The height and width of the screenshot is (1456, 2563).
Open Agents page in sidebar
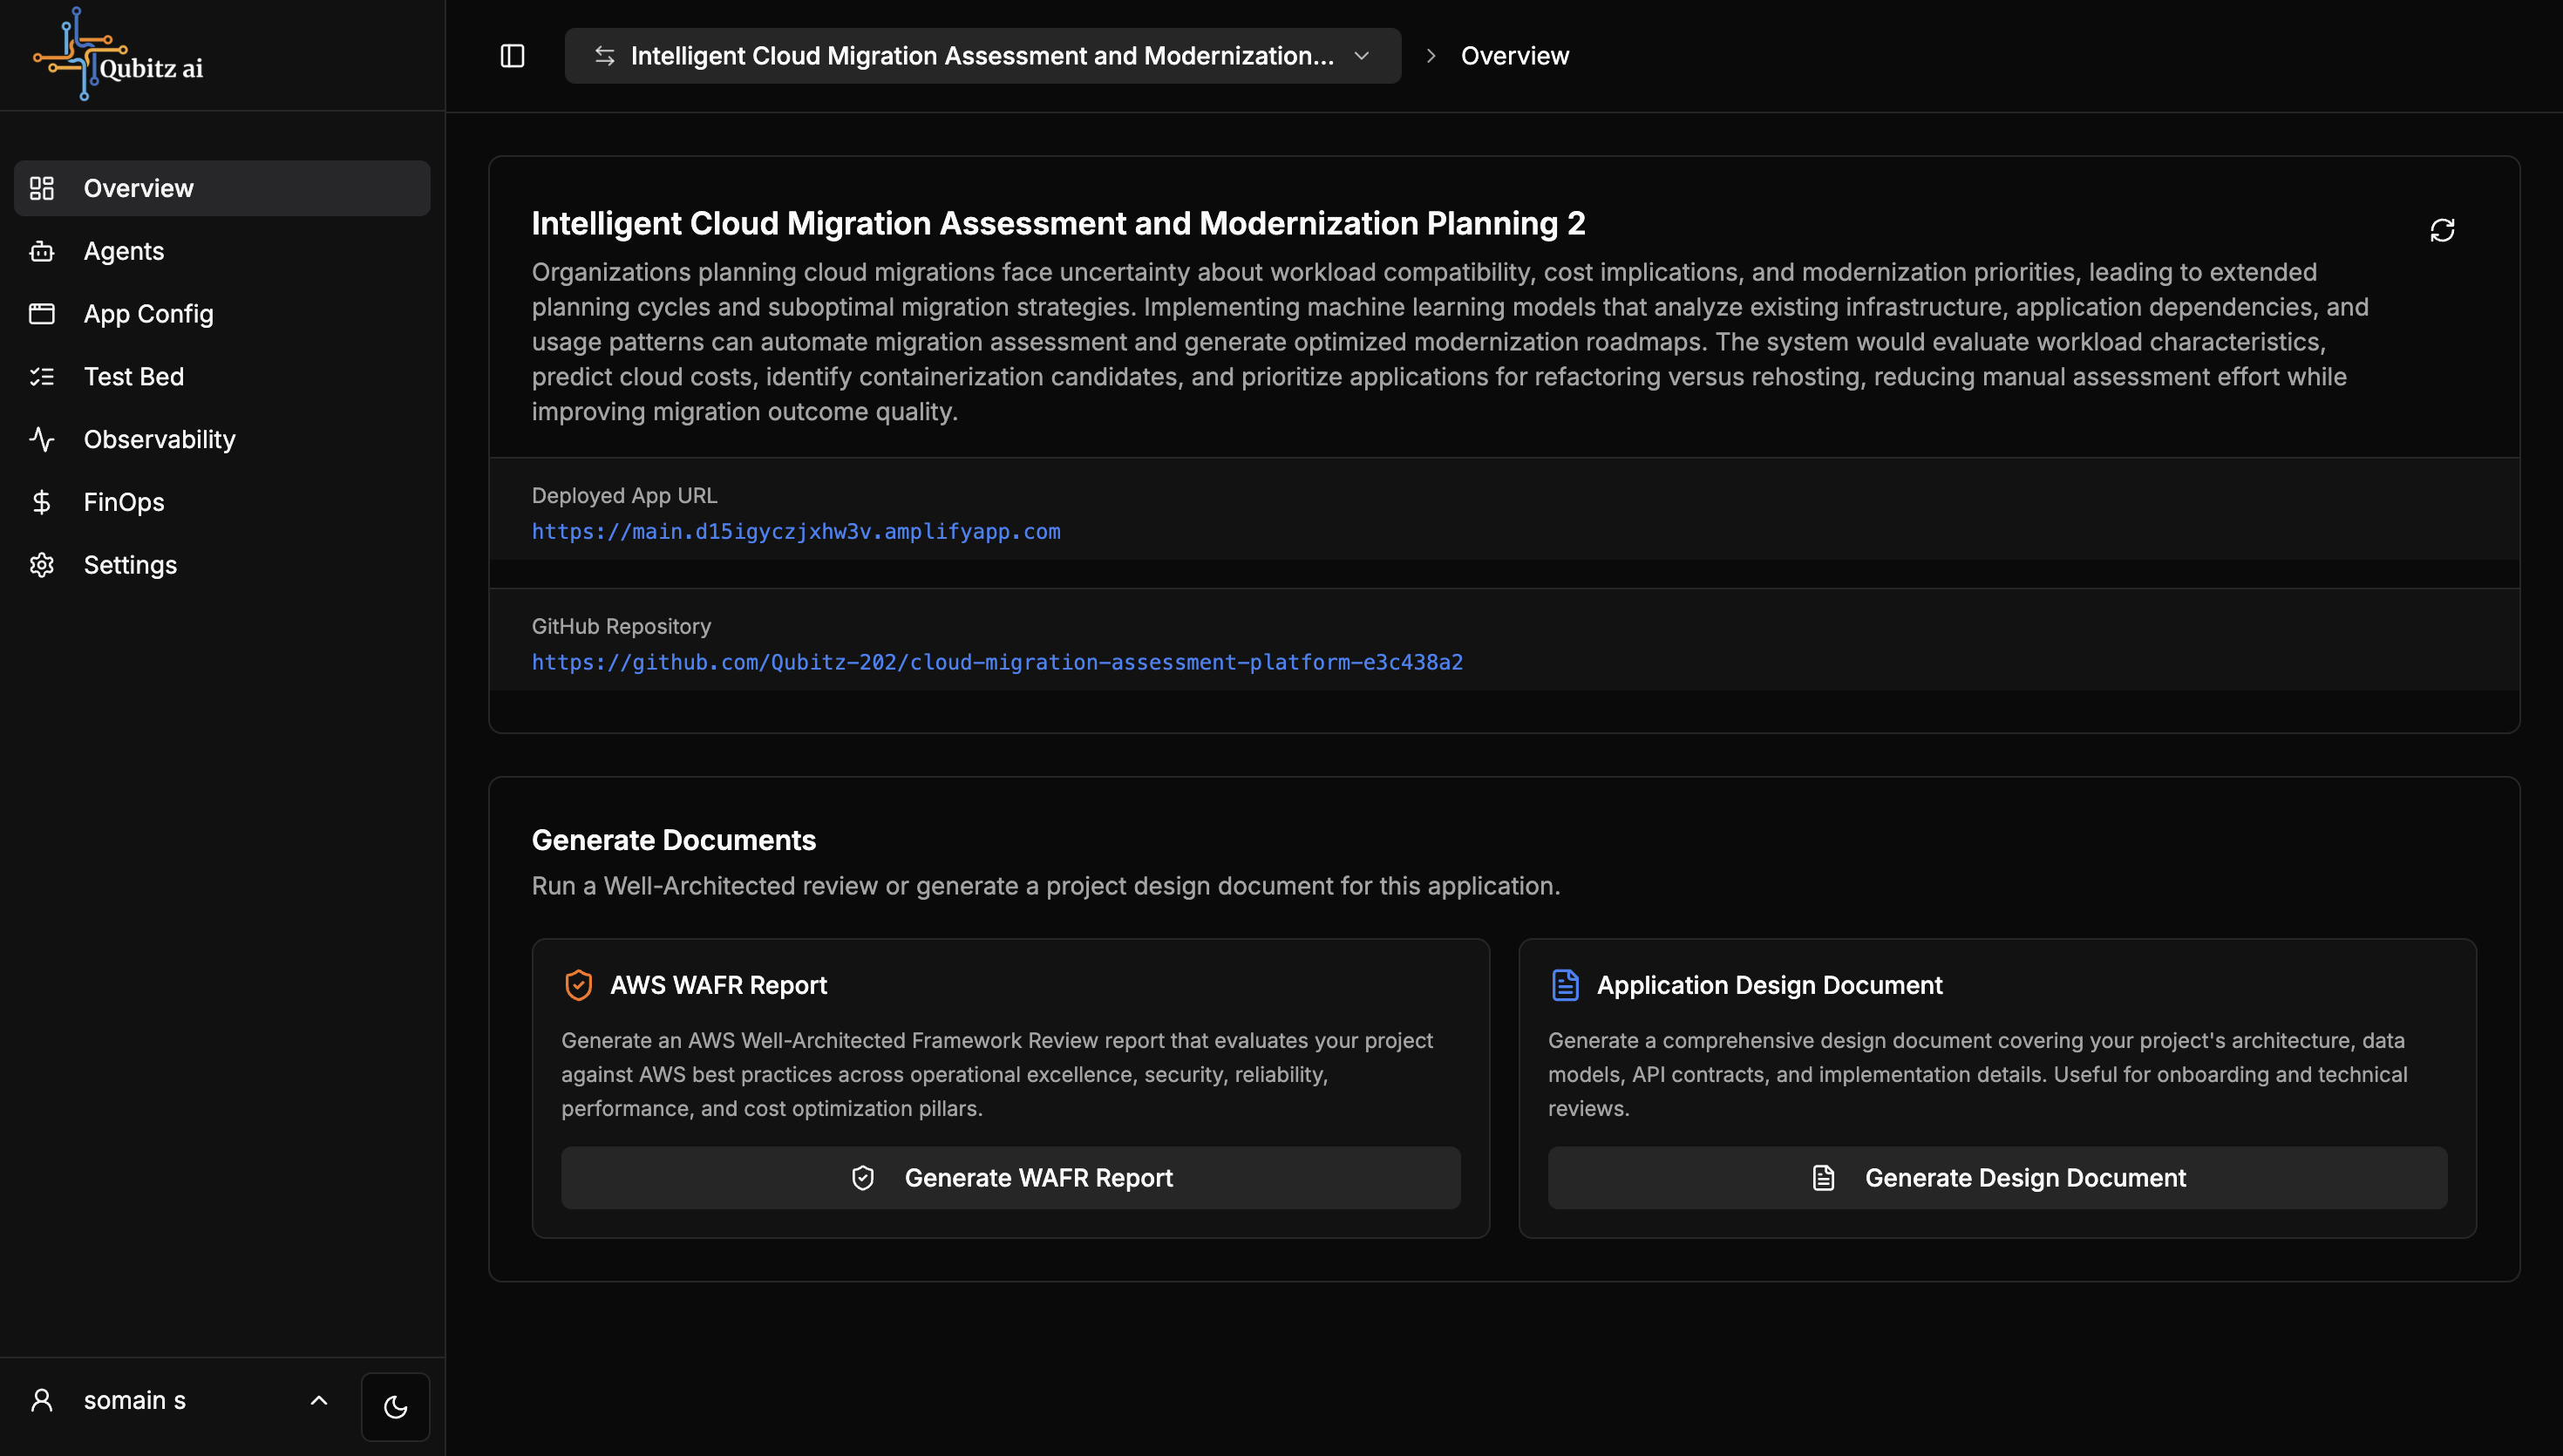(123, 251)
